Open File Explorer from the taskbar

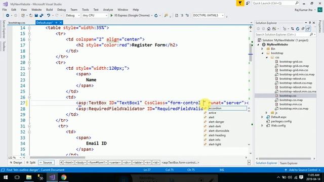(x=29, y=177)
